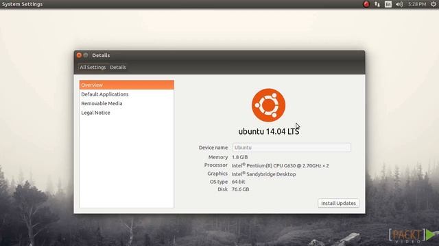Click the Memory value 1.8 GiB

(x=239, y=157)
